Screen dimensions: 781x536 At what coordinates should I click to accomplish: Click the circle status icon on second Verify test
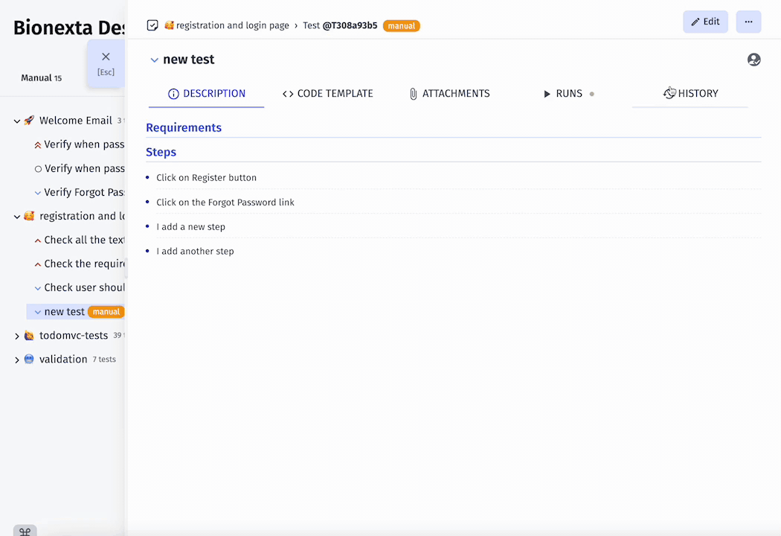[38, 169]
